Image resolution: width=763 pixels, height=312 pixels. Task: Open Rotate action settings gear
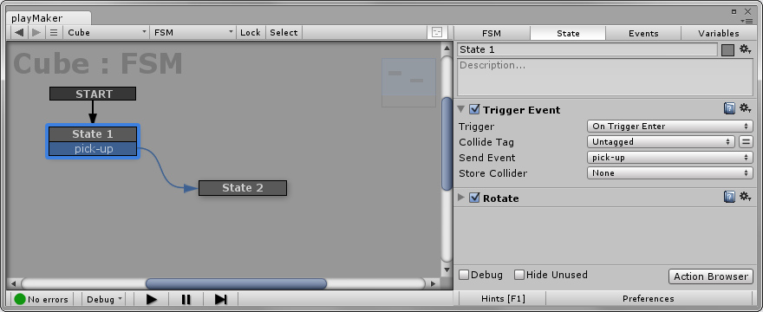coord(745,196)
